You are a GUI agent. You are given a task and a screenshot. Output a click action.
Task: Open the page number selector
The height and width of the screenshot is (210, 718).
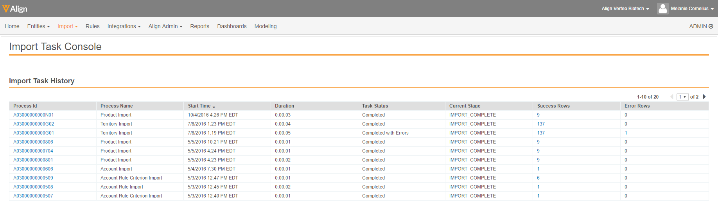click(682, 97)
